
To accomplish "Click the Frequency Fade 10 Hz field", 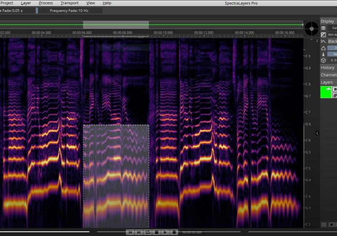I will pos(70,10).
